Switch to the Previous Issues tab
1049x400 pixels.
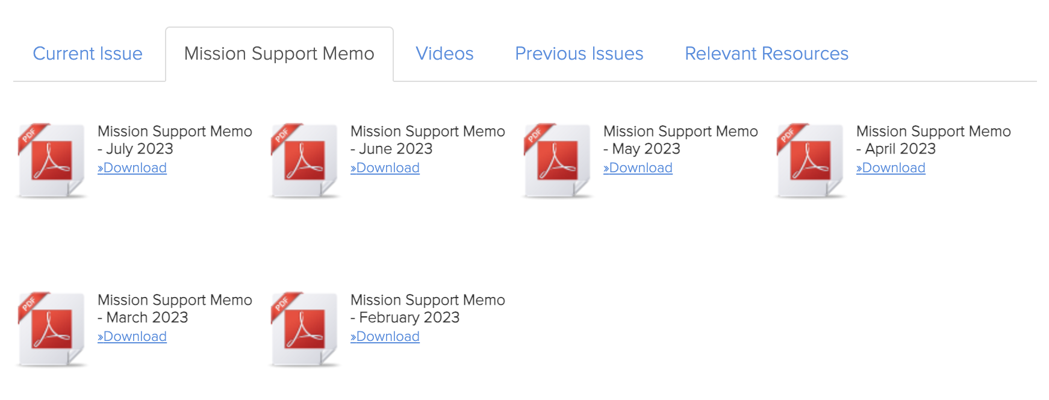[x=579, y=54]
